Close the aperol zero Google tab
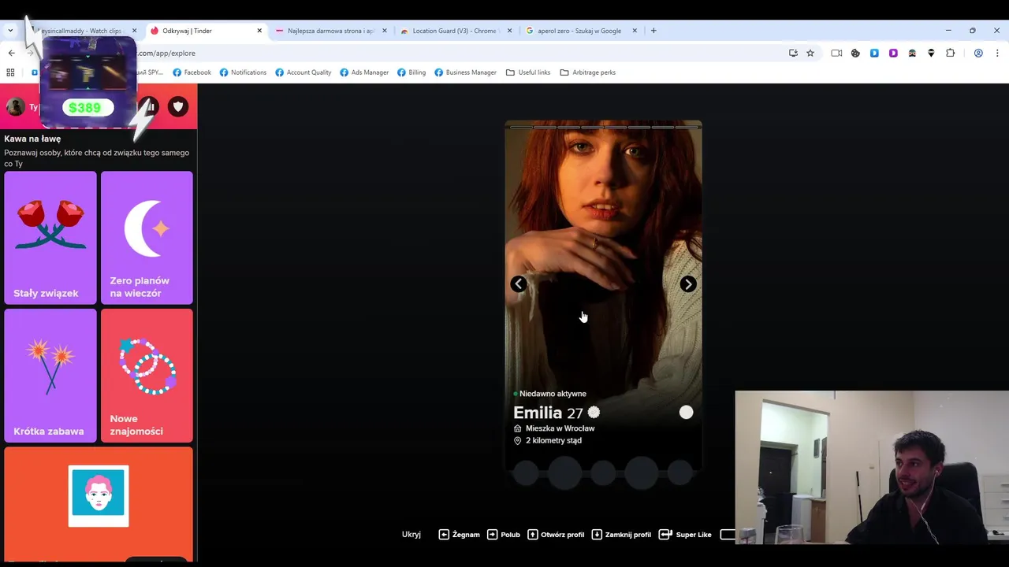Image resolution: width=1009 pixels, height=567 pixels. coord(635,31)
